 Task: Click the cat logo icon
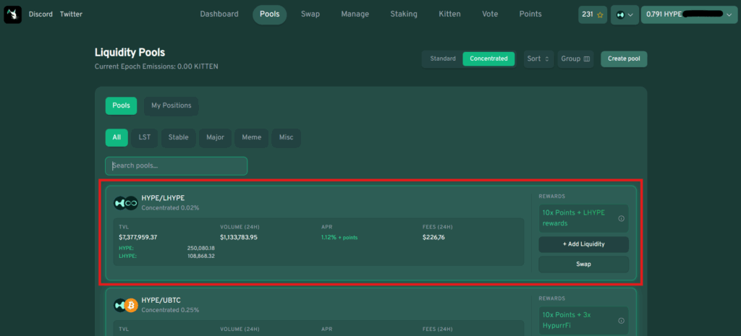[13, 14]
